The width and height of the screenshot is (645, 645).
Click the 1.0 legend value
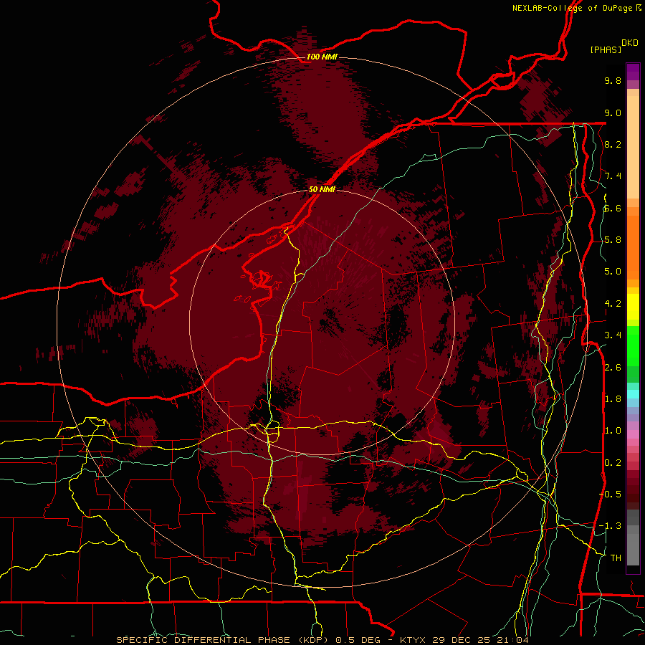click(x=613, y=431)
